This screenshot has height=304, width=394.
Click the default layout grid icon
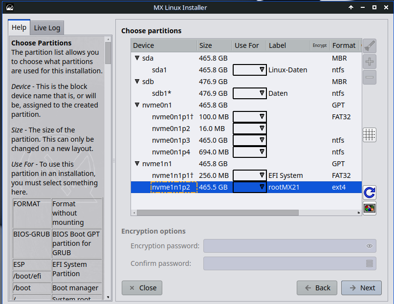click(x=370, y=135)
